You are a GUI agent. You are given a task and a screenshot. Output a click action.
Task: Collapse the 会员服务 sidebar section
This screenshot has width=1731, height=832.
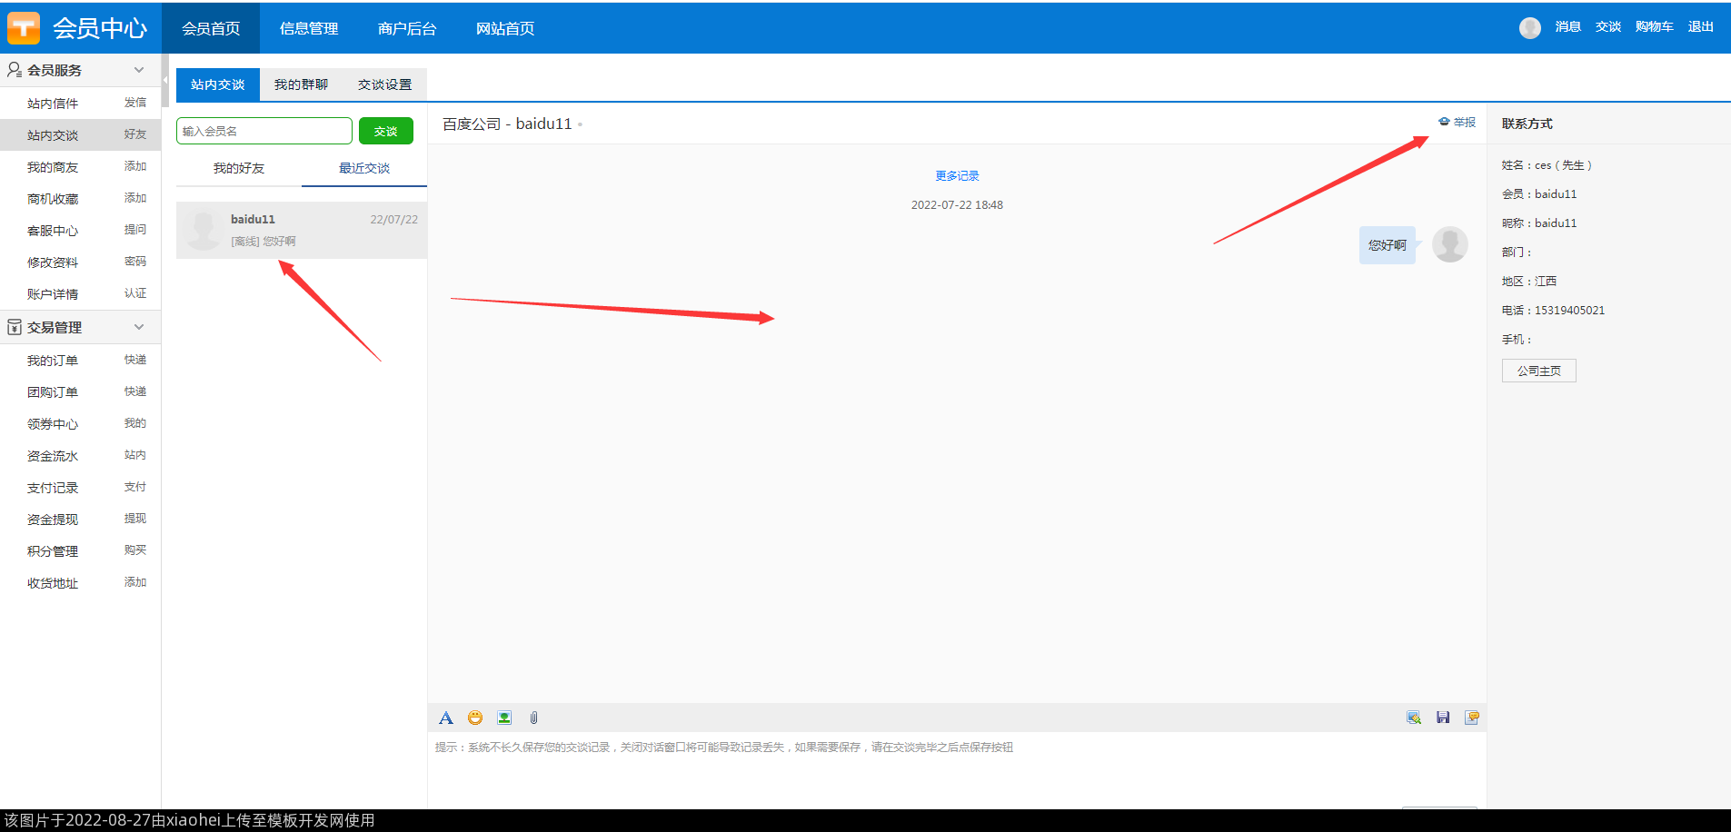tap(139, 70)
